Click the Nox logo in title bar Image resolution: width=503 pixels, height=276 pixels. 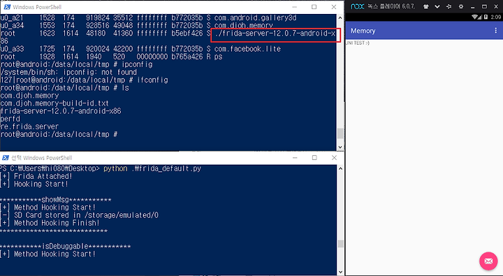(x=357, y=6)
